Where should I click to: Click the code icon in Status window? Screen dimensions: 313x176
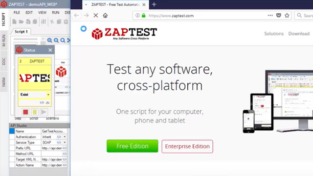tap(42, 102)
